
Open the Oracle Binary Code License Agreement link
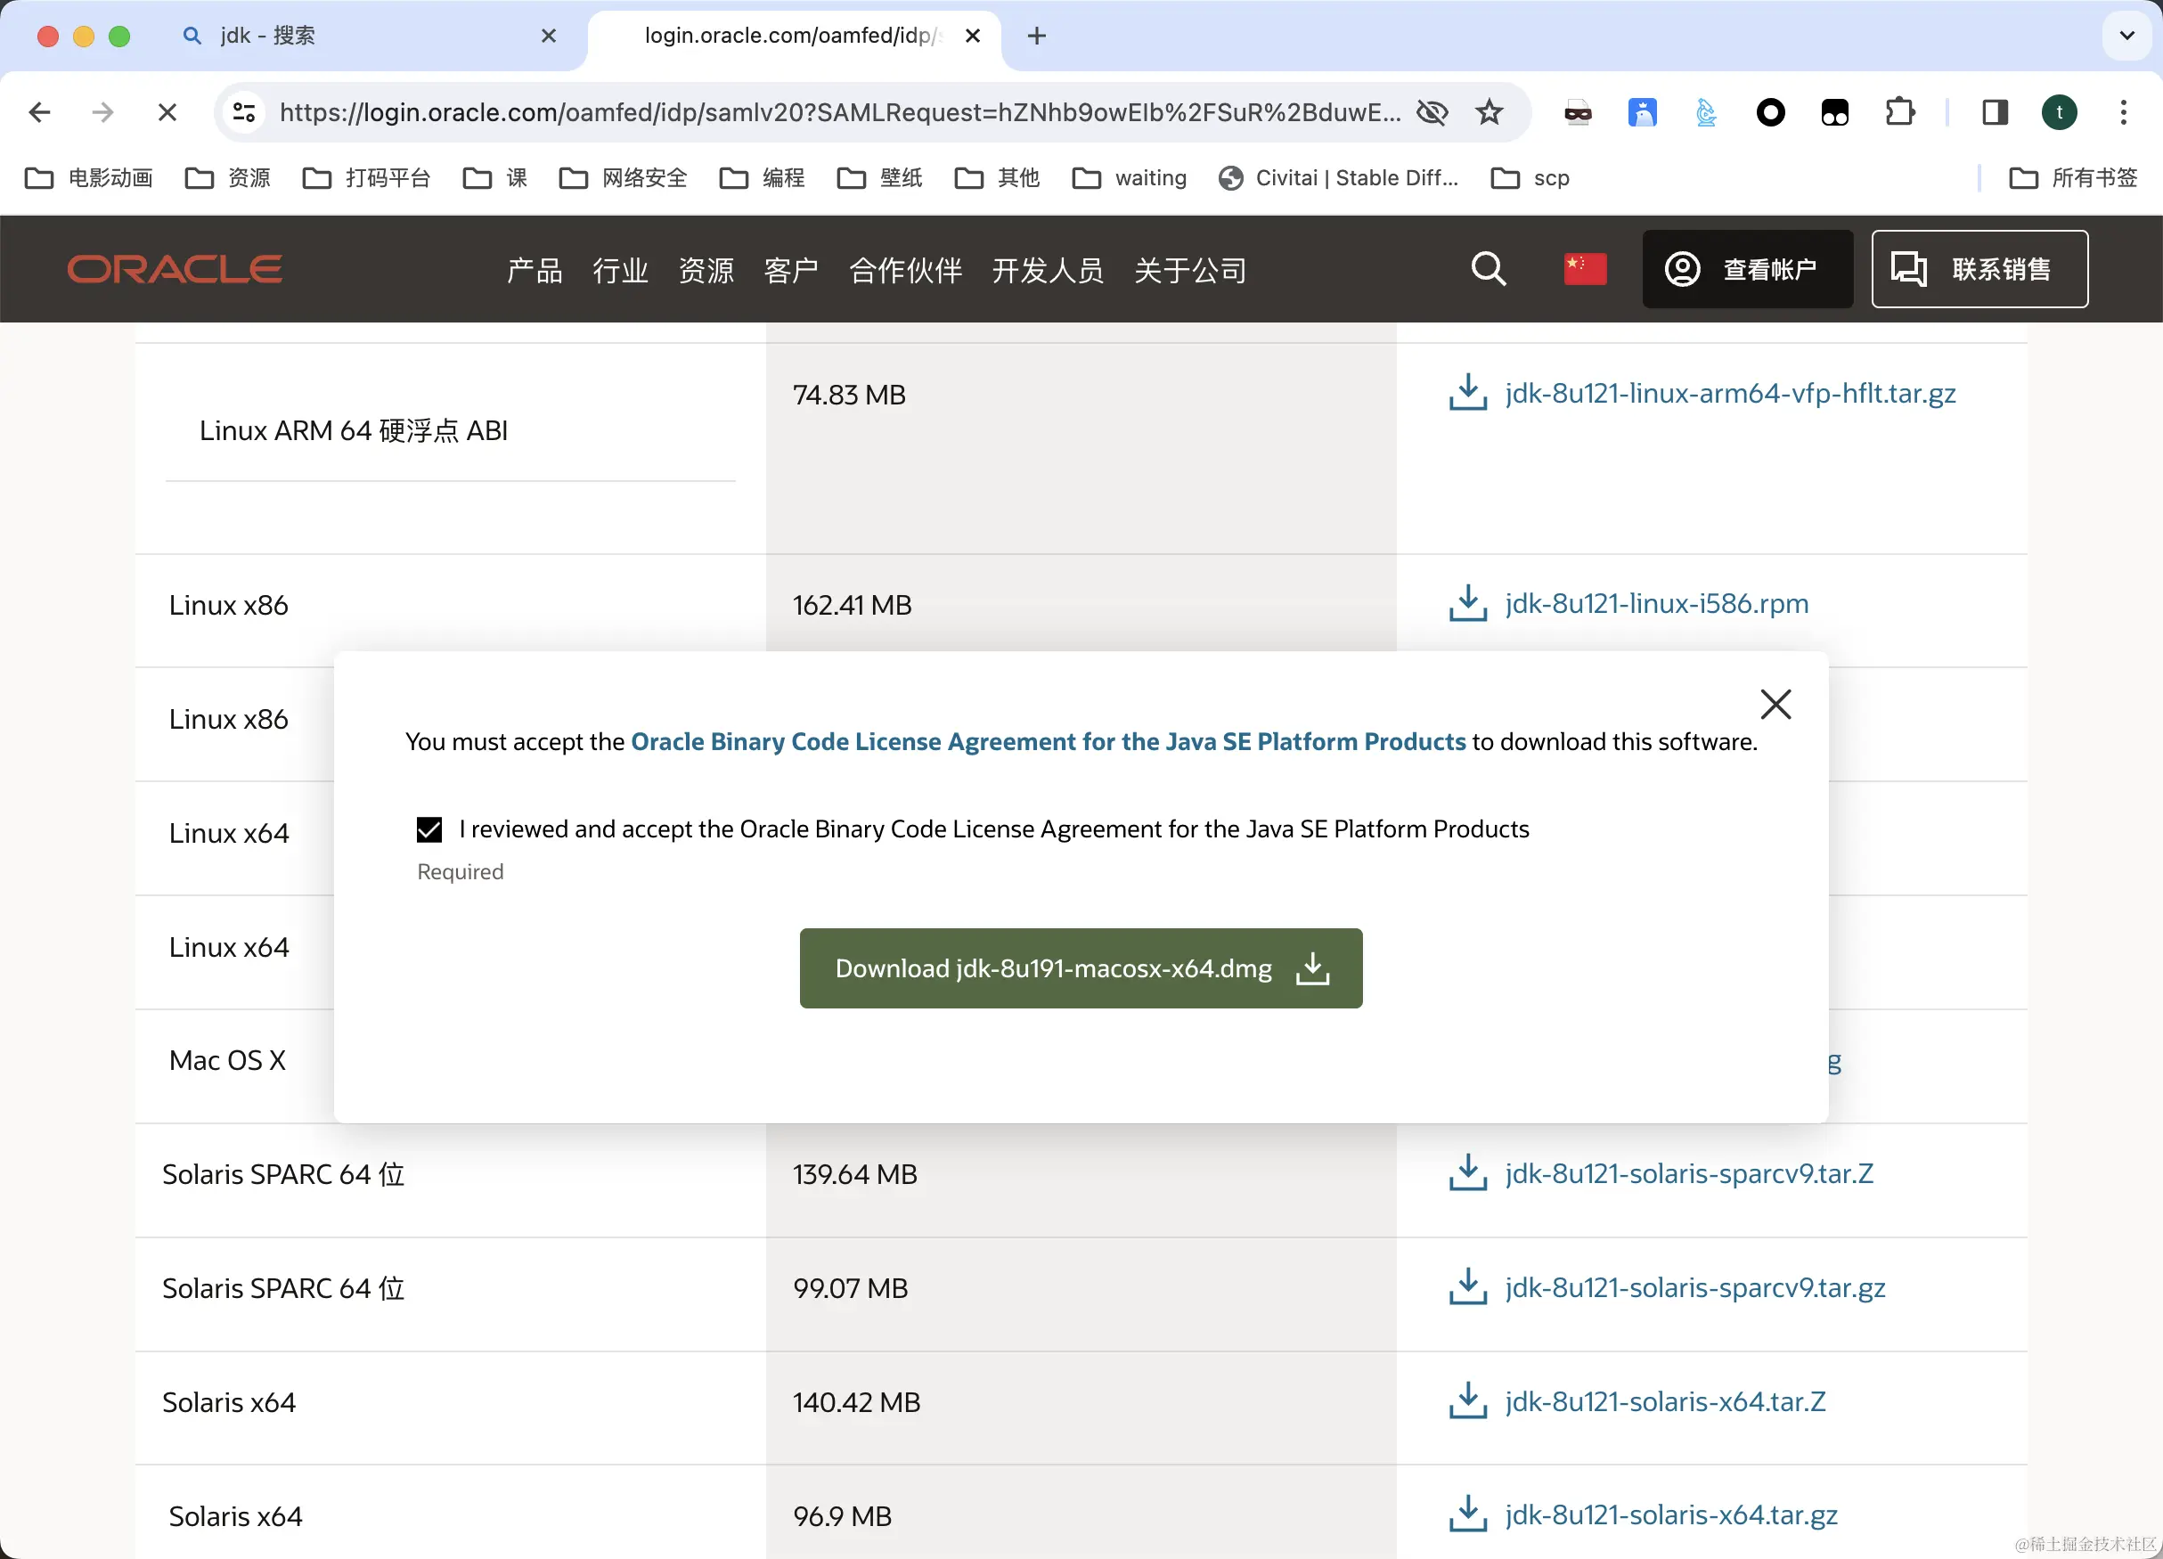1047,742
